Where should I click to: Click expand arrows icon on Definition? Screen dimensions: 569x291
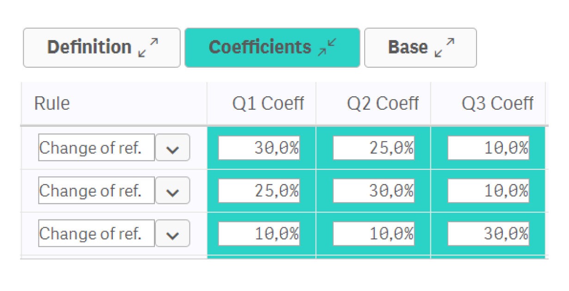pyautogui.click(x=148, y=48)
